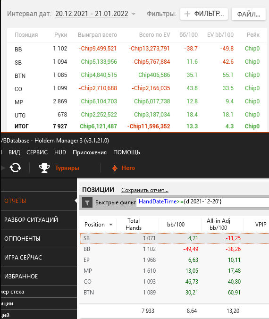Click the refresh arrows icon
The width and height of the screenshot is (269, 319).
coord(15,168)
